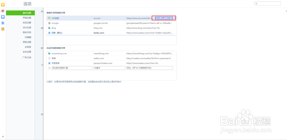Close the search engine dialog
Screen dimensions: 287x140
tap(286, 11)
